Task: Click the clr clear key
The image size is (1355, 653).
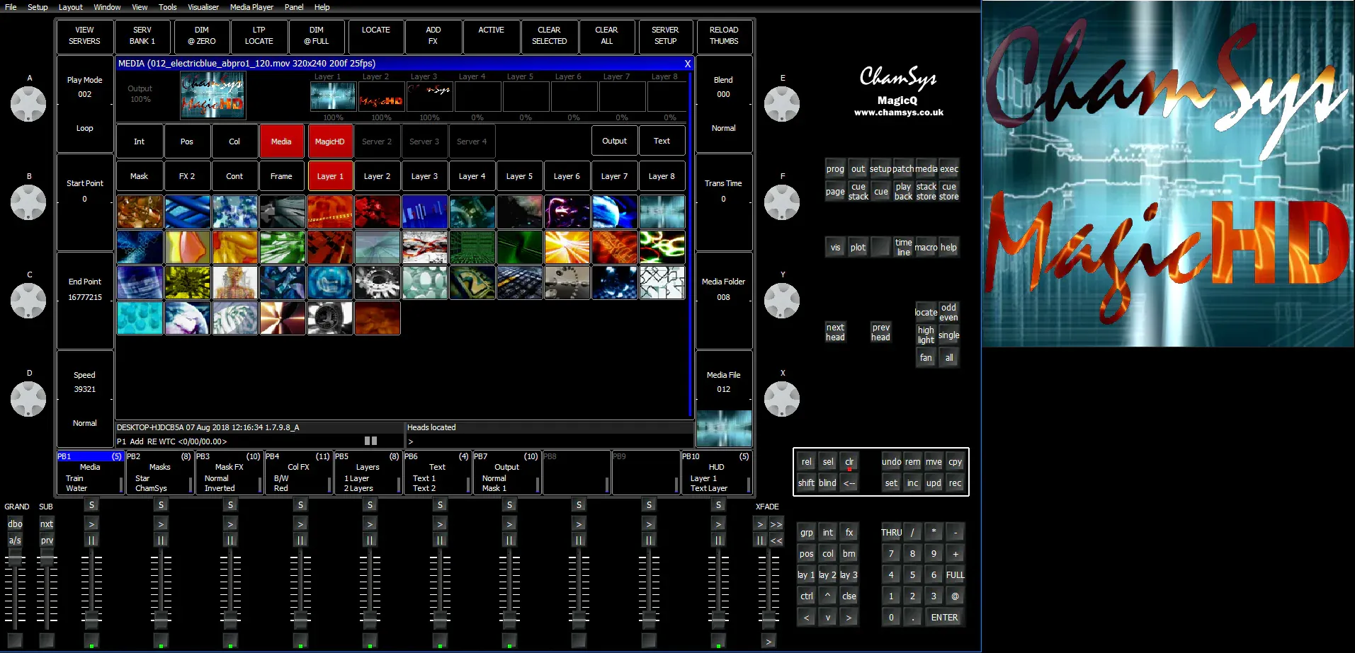Action: 849,462
